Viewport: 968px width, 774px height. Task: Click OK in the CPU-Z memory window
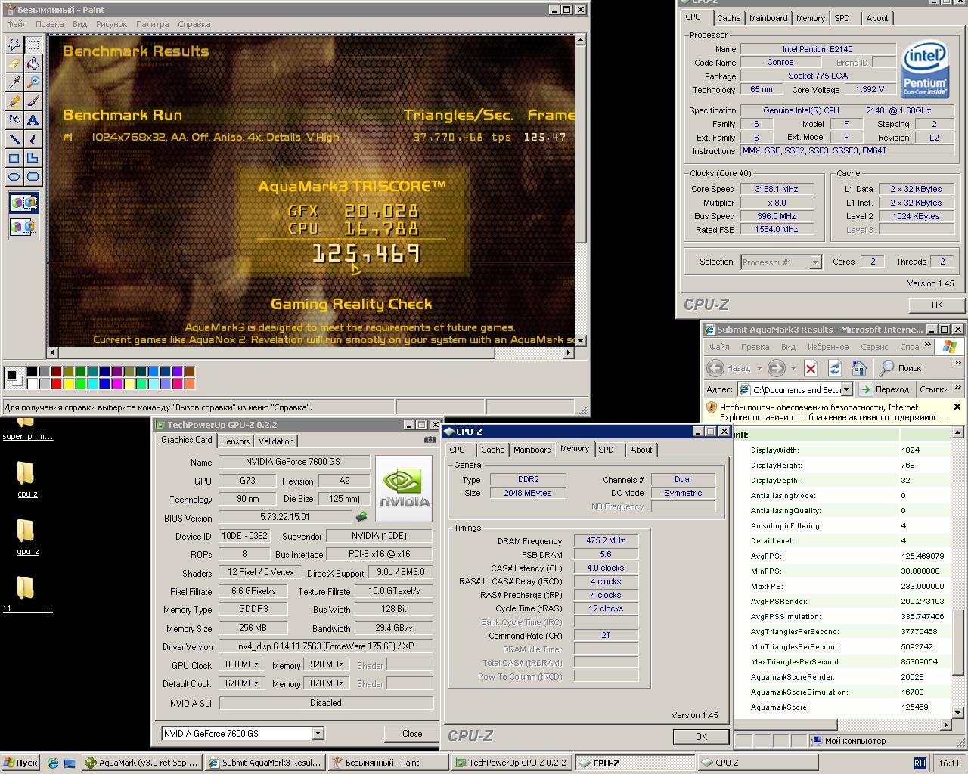(x=701, y=736)
